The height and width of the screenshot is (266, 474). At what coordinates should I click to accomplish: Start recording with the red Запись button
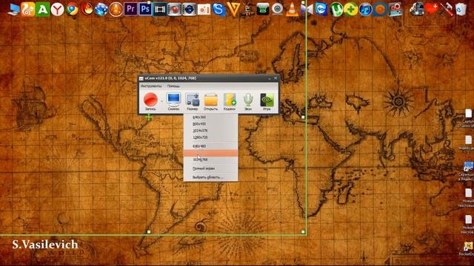[150, 102]
